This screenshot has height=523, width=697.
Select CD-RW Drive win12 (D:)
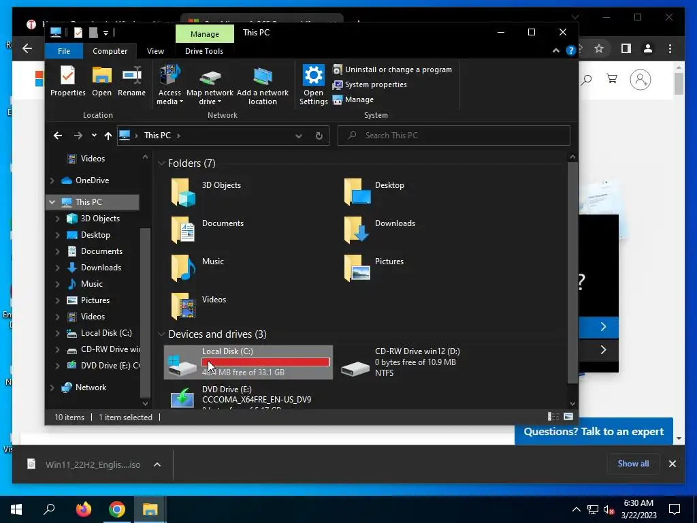(418, 362)
